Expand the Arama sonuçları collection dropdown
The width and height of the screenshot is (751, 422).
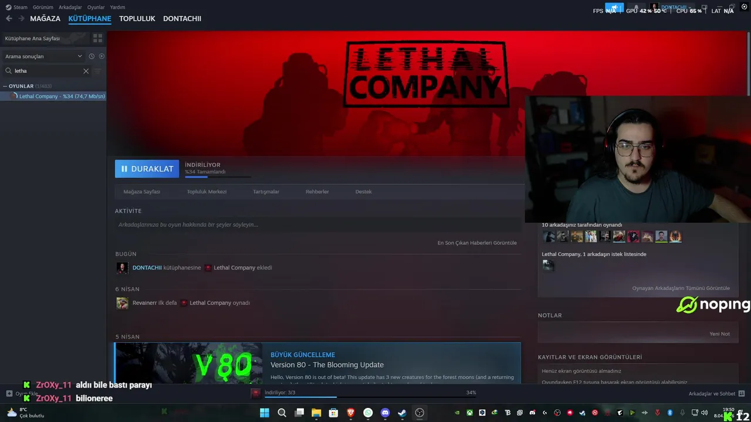click(x=44, y=56)
